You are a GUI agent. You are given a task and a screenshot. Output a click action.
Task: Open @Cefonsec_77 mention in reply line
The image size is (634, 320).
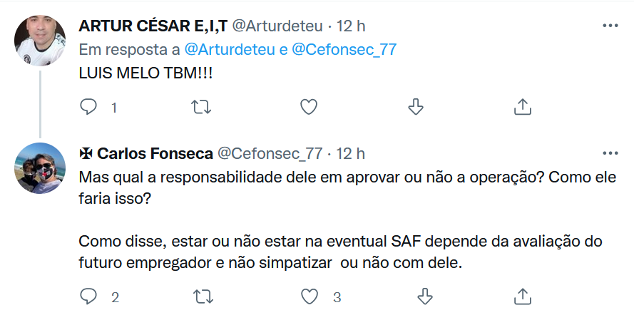click(344, 49)
